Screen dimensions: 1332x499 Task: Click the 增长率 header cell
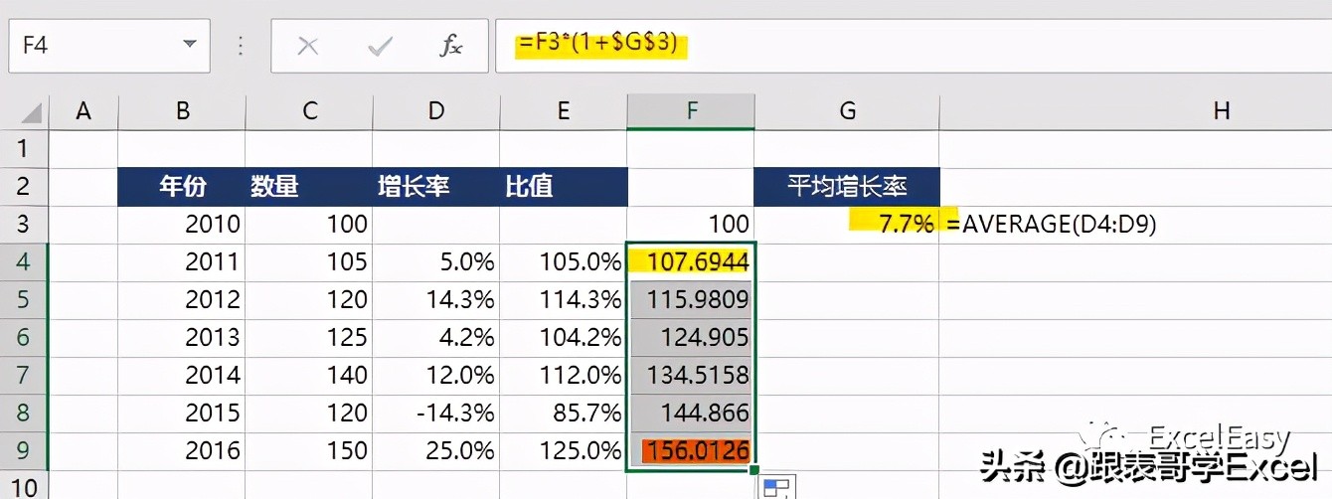pos(436,186)
